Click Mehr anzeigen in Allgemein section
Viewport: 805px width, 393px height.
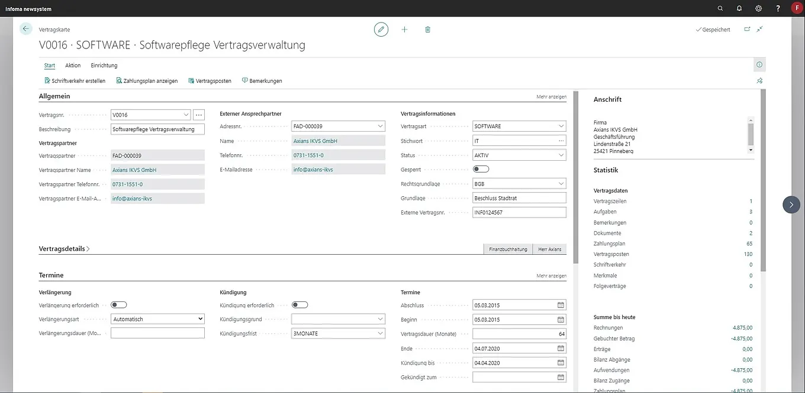click(x=551, y=97)
